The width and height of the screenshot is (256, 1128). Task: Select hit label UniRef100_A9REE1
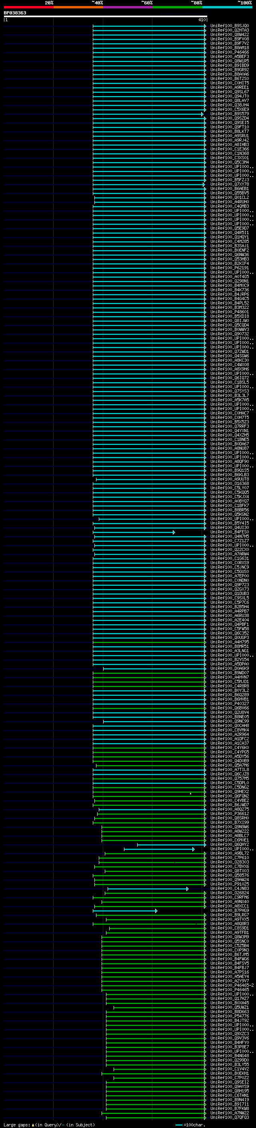230,88
